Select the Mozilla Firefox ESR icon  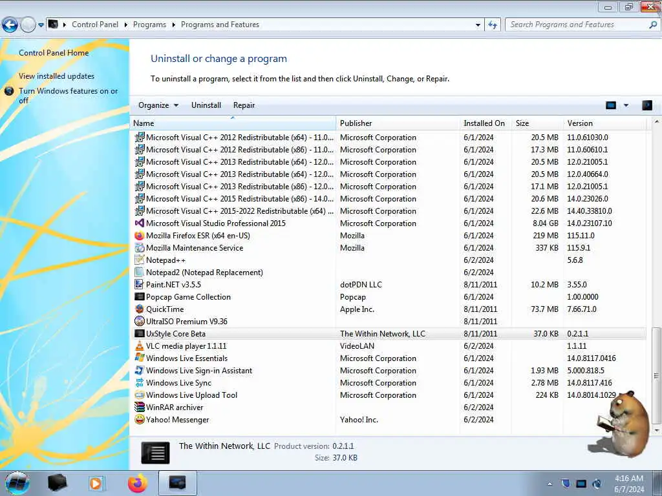140,235
